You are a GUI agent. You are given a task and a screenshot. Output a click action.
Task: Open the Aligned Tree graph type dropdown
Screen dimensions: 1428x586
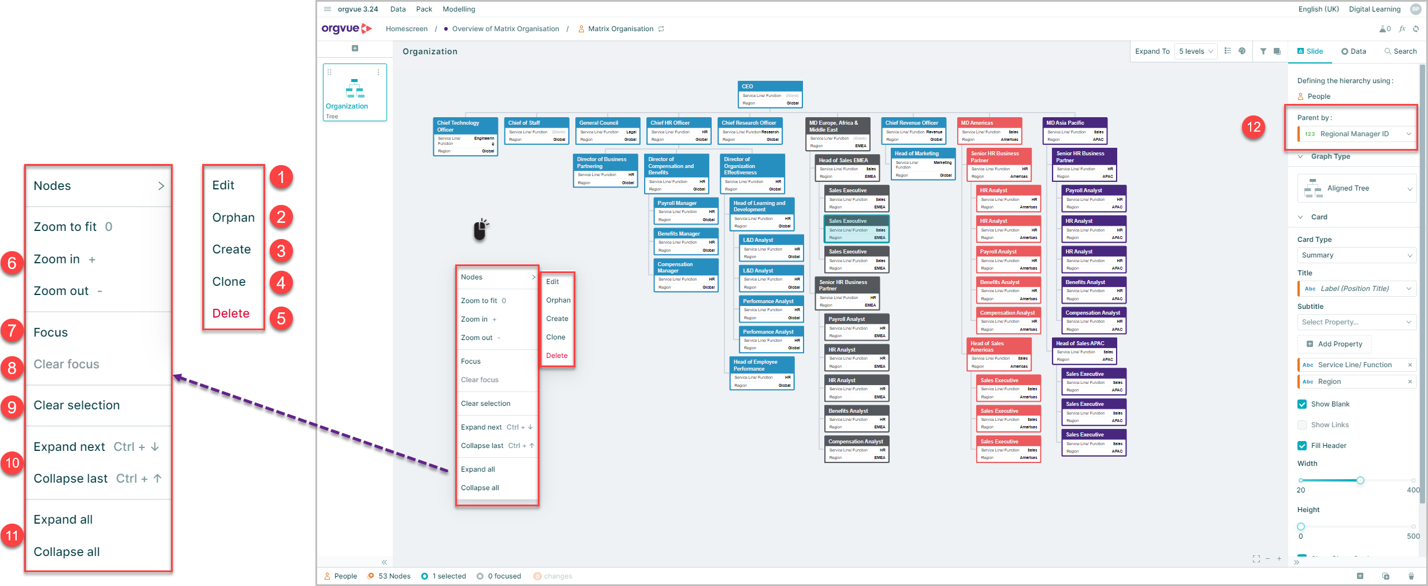[x=1357, y=188]
